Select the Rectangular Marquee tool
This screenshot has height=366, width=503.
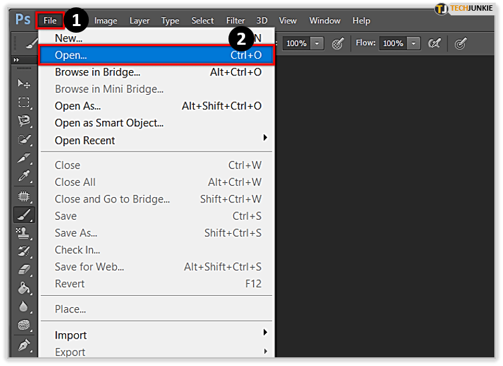coord(24,102)
